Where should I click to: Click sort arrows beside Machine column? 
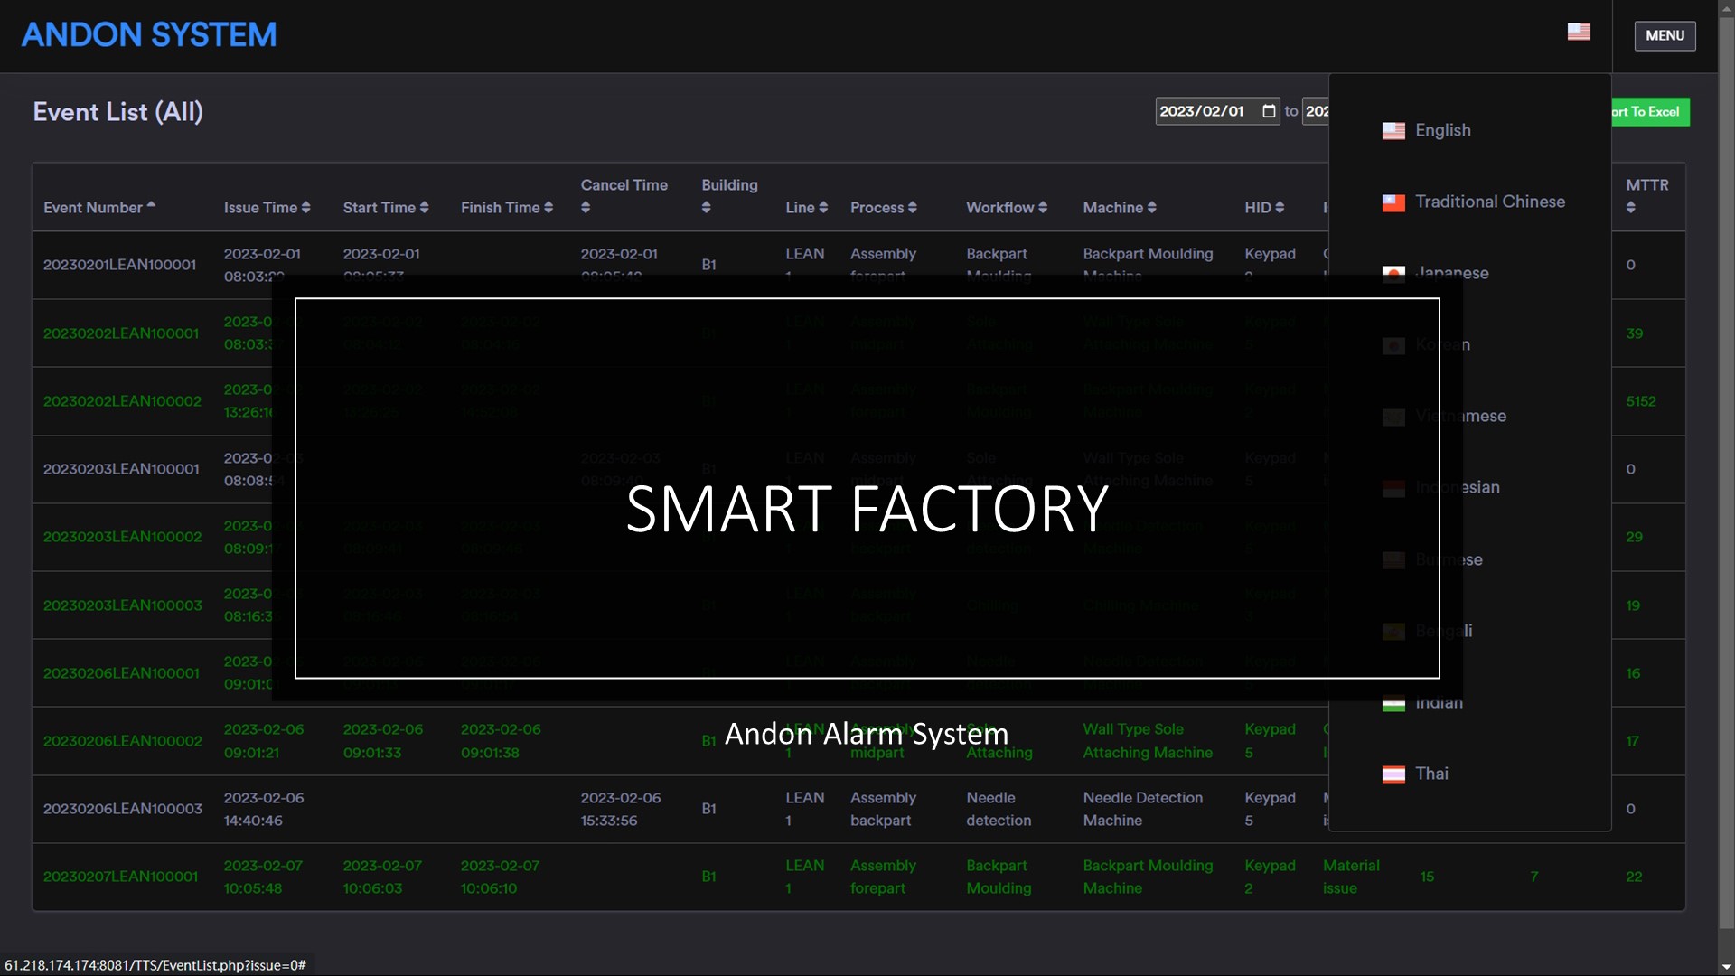click(x=1151, y=208)
